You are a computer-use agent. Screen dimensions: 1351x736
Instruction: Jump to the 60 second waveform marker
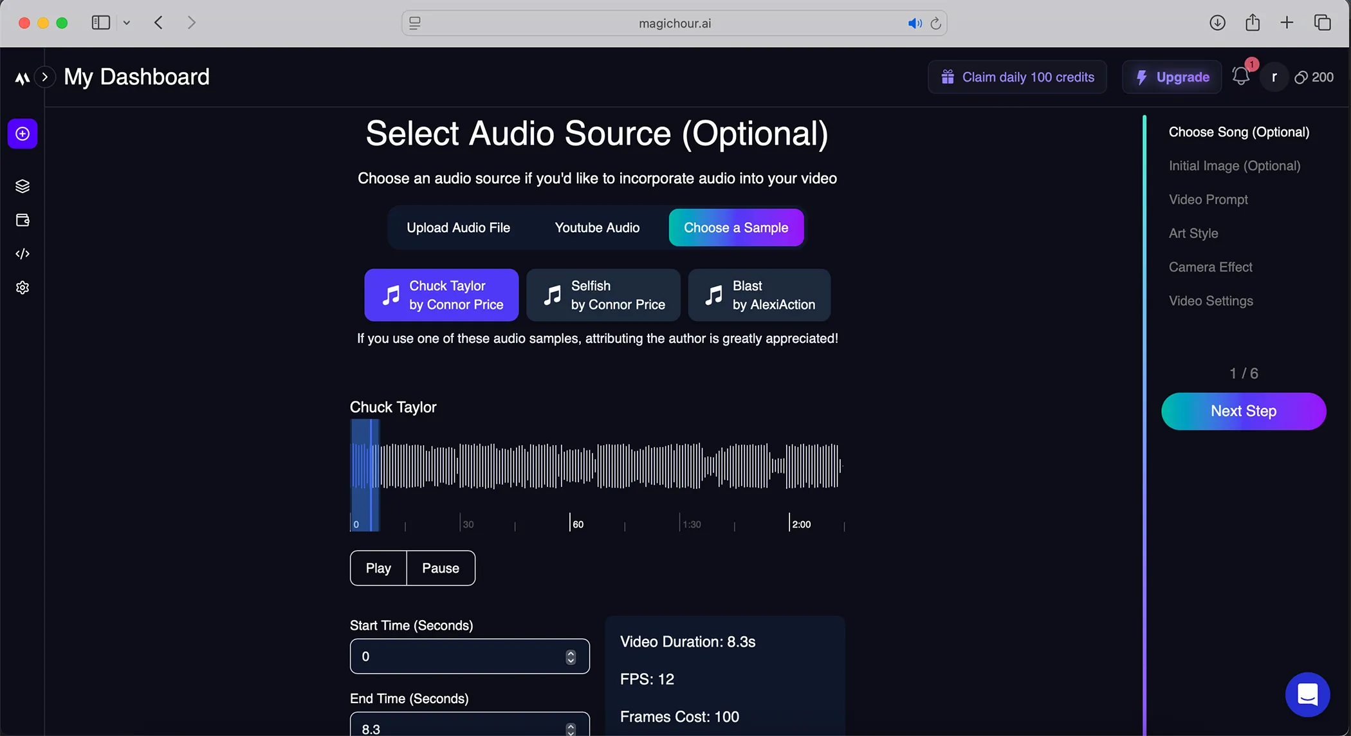571,524
